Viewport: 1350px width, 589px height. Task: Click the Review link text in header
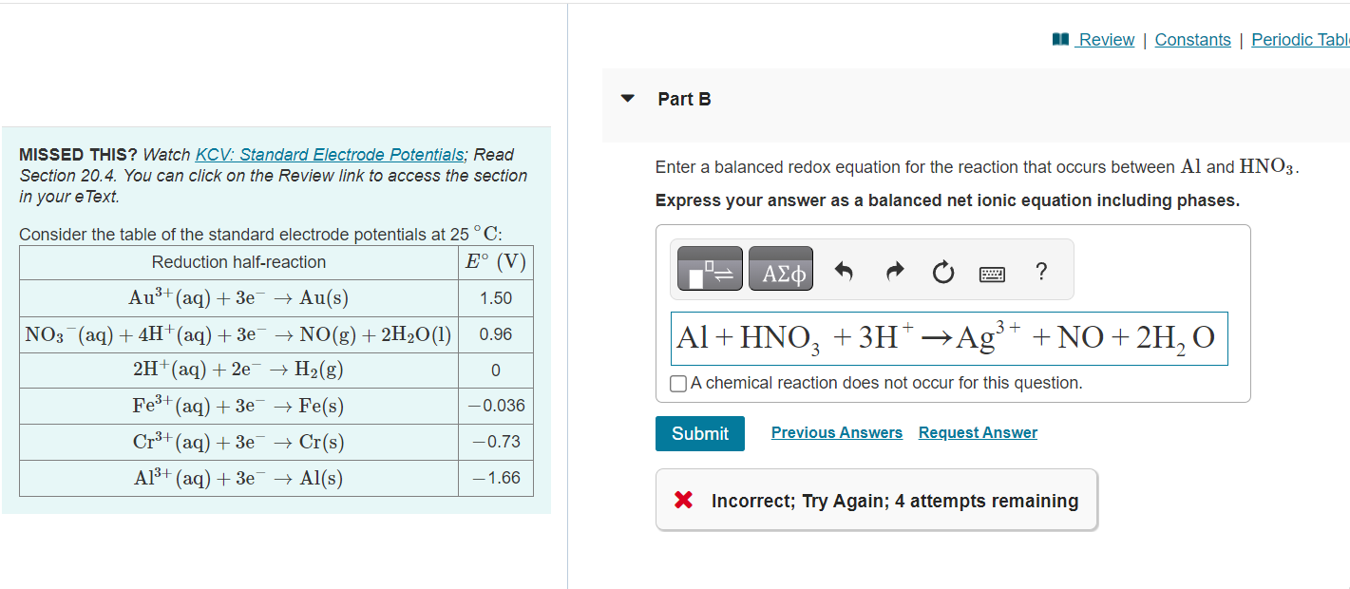click(1106, 39)
